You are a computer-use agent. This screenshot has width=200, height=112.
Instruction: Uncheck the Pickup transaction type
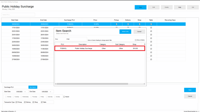(x=16, y=102)
